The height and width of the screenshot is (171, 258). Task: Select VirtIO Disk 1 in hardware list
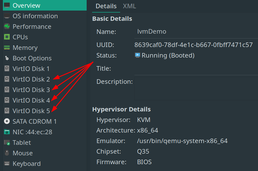point(31,69)
